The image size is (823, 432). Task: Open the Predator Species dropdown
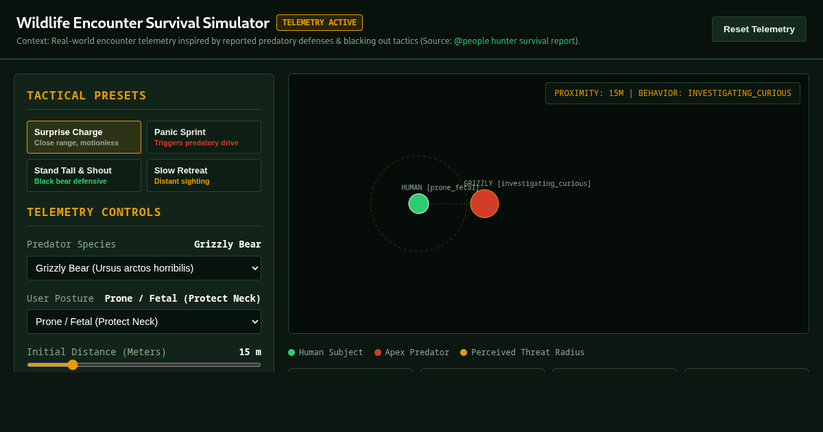[x=144, y=268]
